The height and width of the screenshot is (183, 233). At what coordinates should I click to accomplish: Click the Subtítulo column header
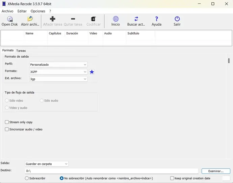coord(140,33)
